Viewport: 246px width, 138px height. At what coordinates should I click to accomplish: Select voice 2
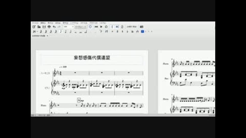point(146,31)
